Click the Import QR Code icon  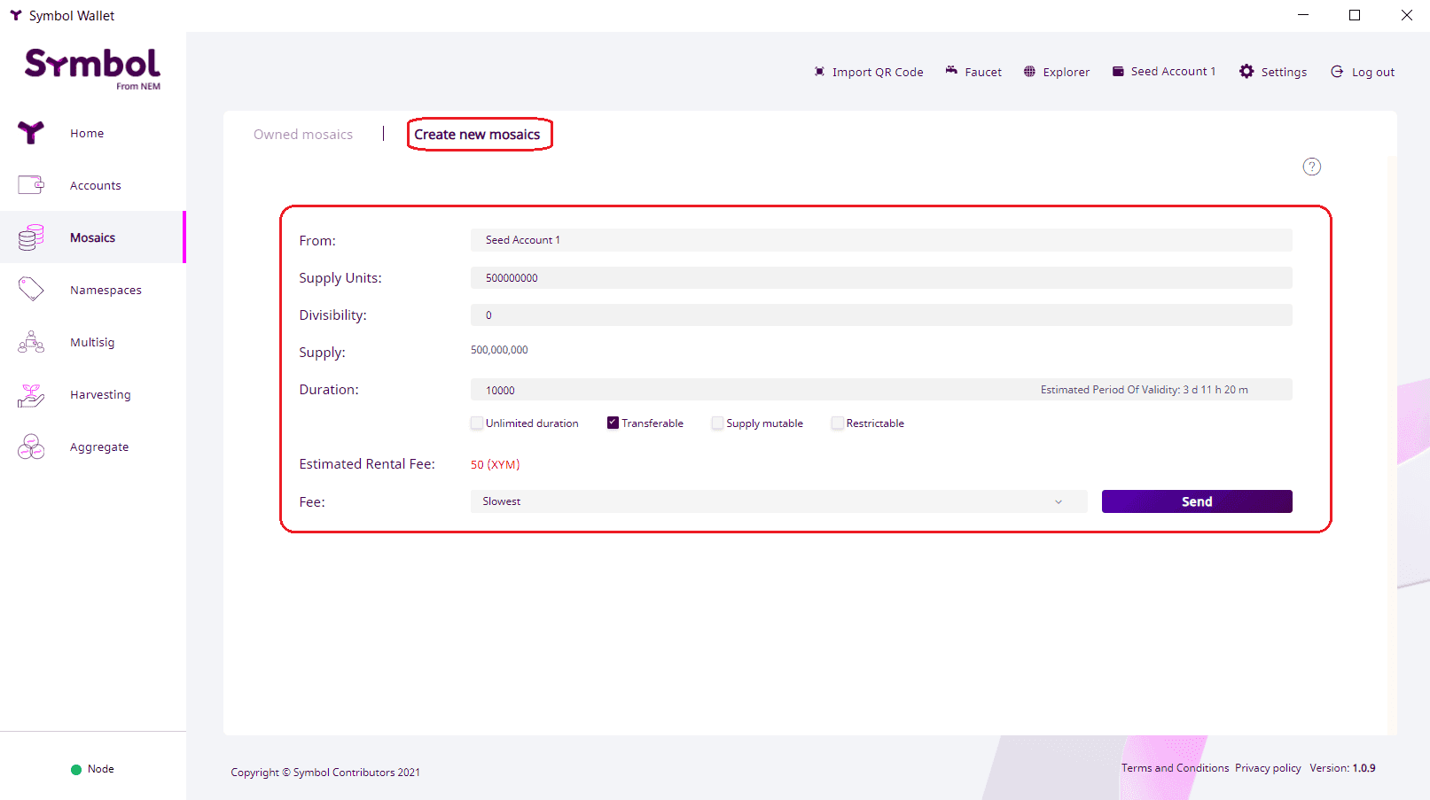[819, 72]
